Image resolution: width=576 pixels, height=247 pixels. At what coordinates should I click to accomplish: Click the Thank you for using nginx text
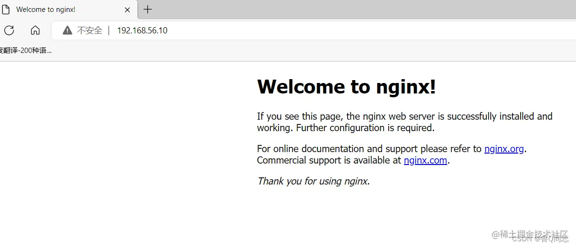[x=313, y=181]
